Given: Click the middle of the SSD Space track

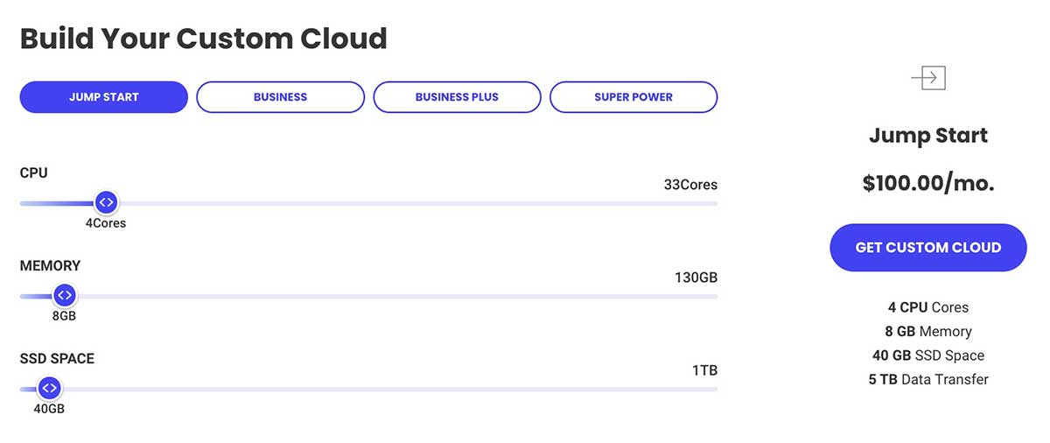Looking at the screenshot, I should click(x=368, y=389).
